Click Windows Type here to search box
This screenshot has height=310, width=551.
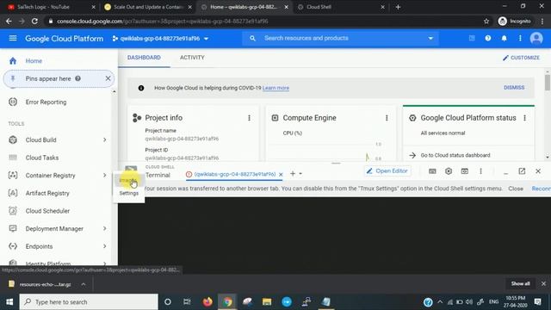[x=89, y=302]
